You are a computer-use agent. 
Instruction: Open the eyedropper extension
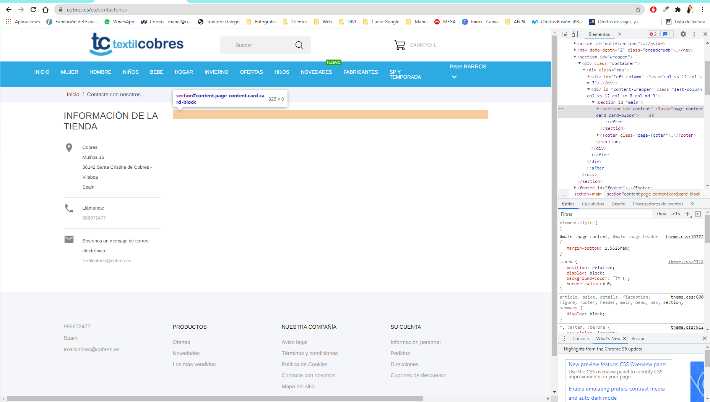point(666,10)
